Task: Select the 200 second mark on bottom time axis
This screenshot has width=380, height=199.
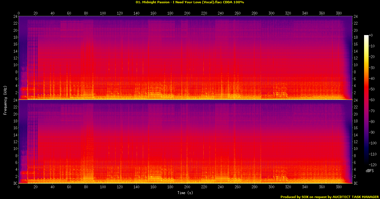Action: tap(187, 187)
